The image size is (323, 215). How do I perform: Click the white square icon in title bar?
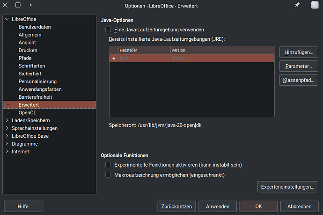(315, 5)
